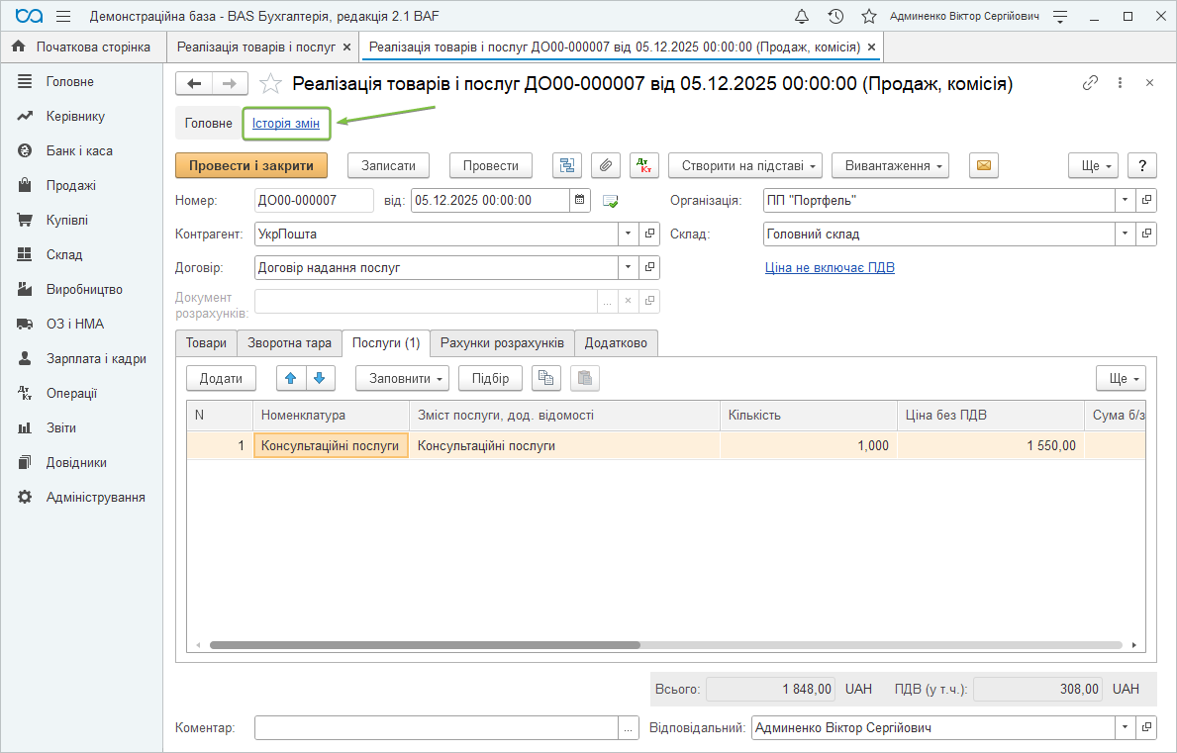Open notifications bell in title bar
Image resolution: width=1177 pixels, height=753 pixels.
[x=802, y=17]
